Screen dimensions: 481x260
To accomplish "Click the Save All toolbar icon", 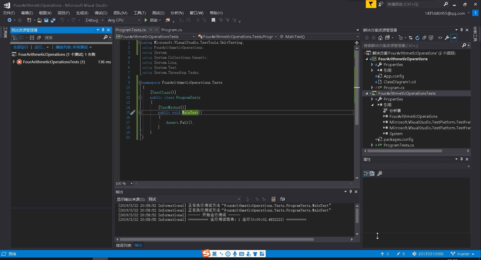I will pos(53,20).
